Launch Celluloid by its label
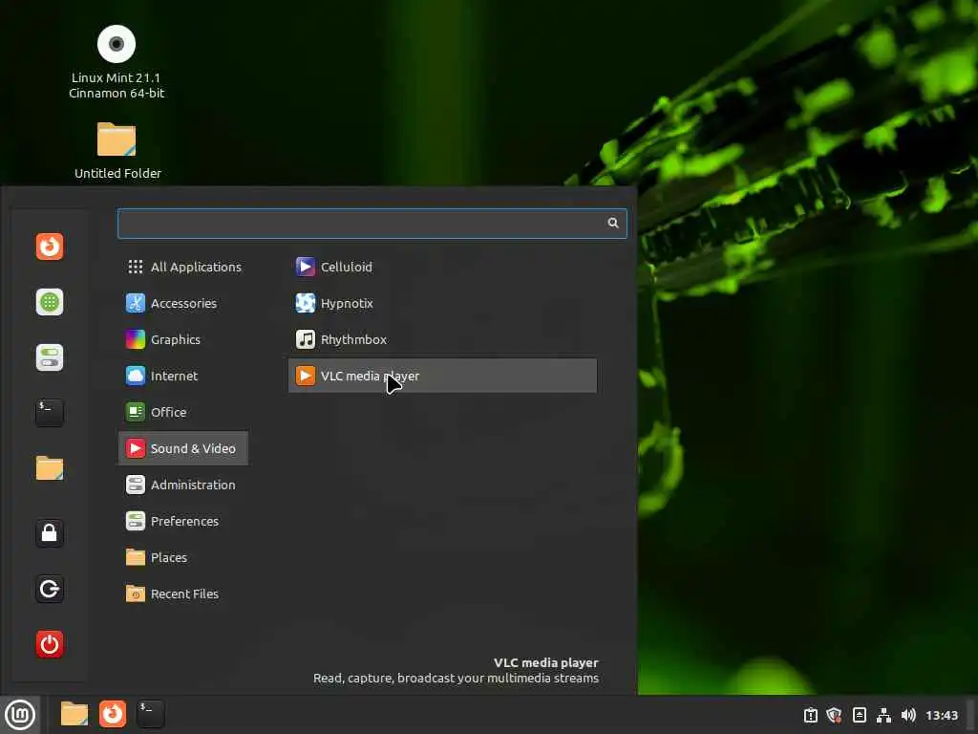The height and width of the screenshot is (734, 978). coord(346,267)
